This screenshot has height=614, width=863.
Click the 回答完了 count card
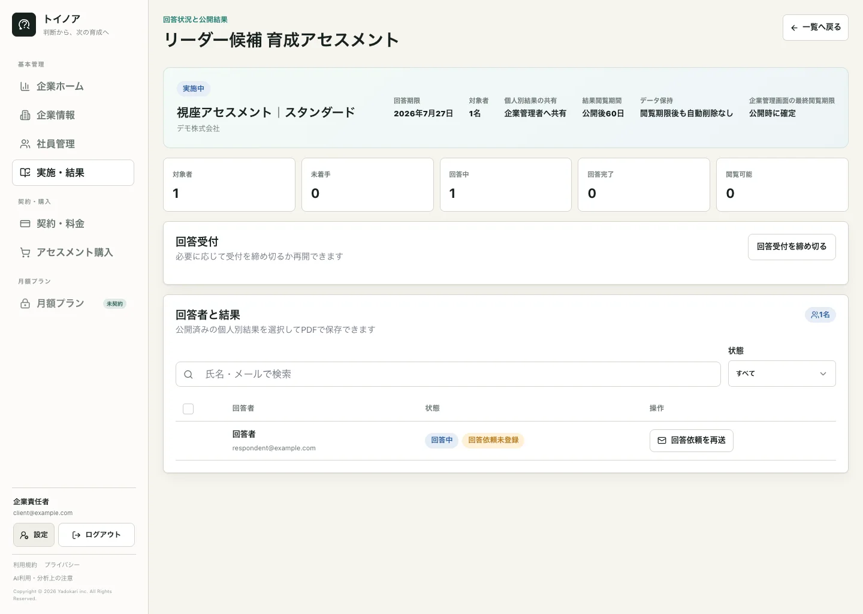pyautogui.click(x=644, y=185)
